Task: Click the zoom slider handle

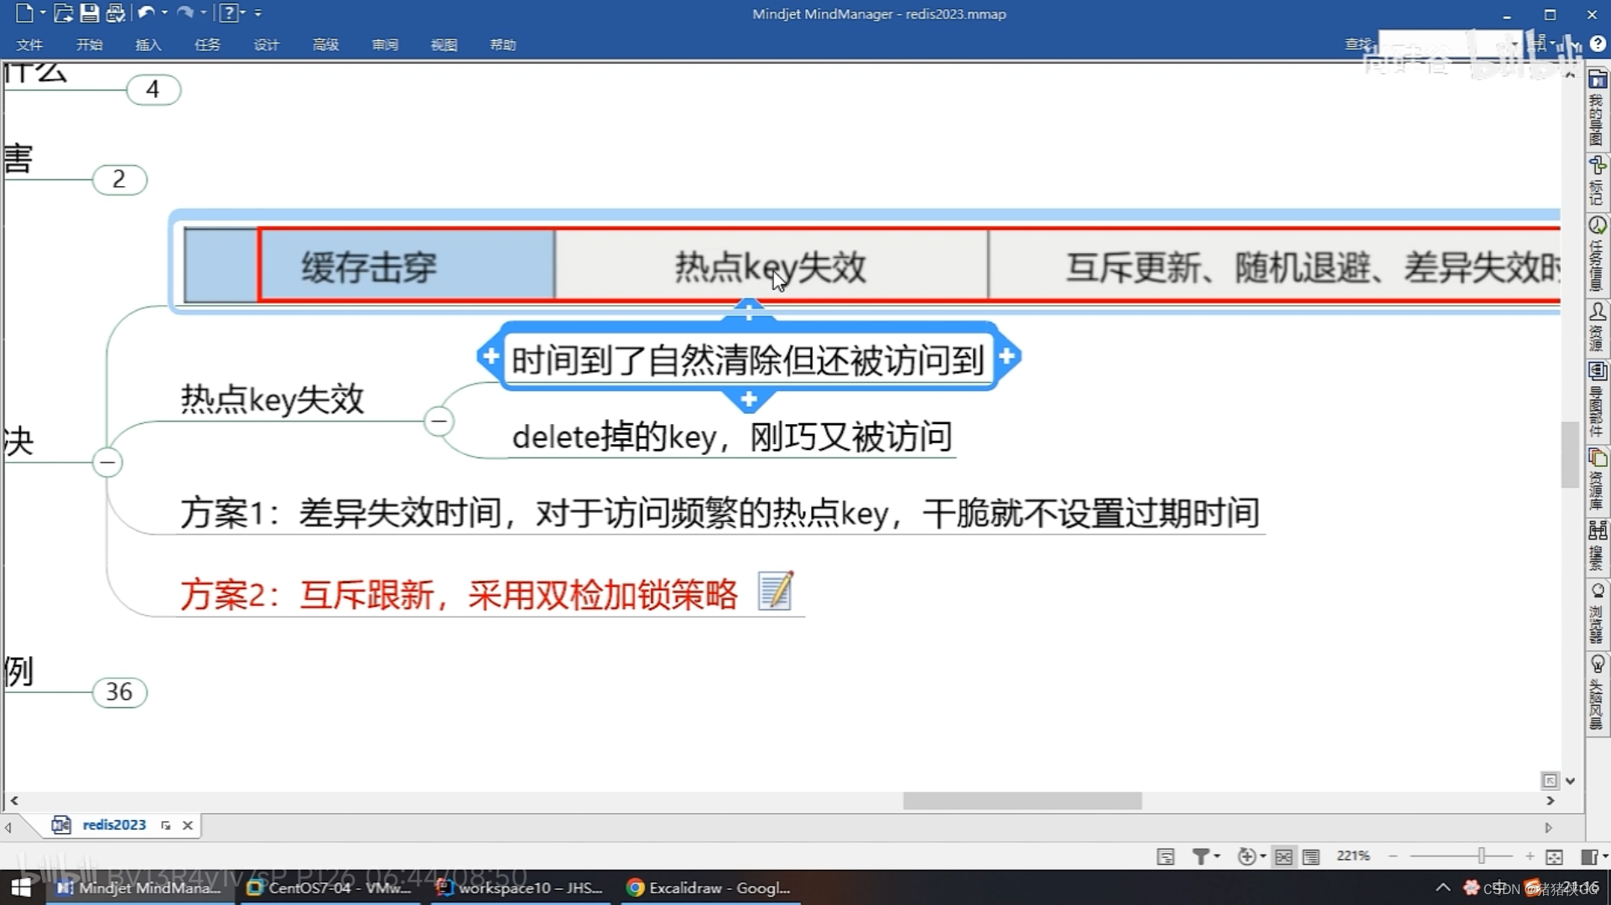Action: click(1482, 856)
